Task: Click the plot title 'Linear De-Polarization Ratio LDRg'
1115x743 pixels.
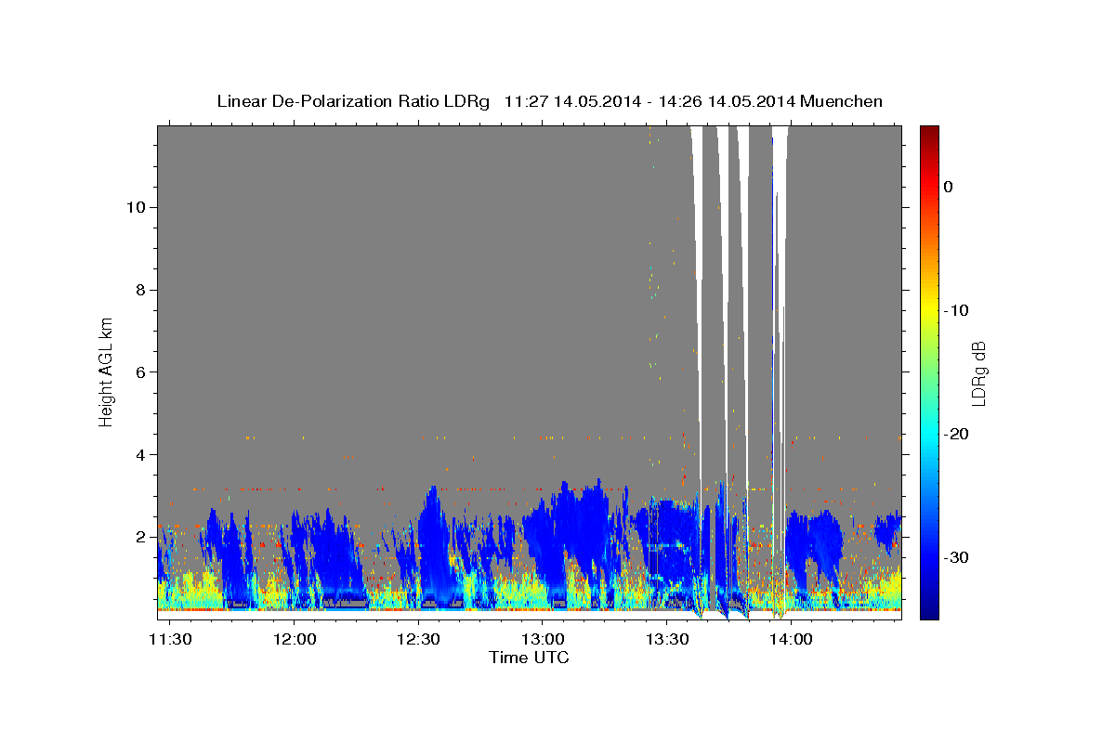Action: point(353,101)
